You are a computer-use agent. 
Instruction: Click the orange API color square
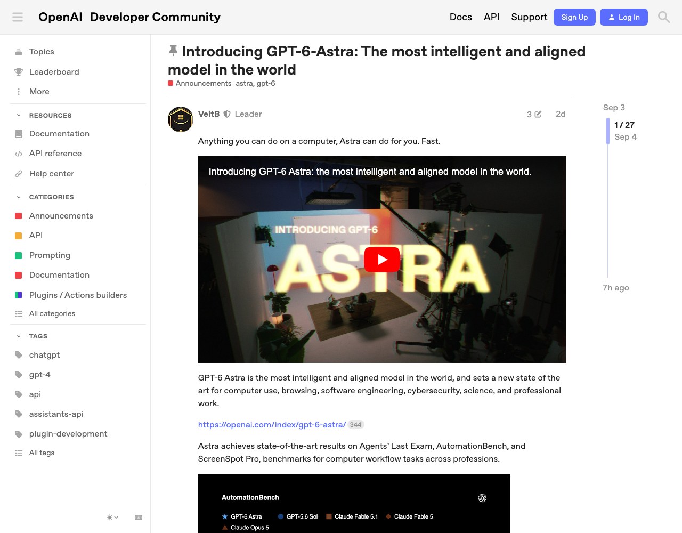[18, 236]
